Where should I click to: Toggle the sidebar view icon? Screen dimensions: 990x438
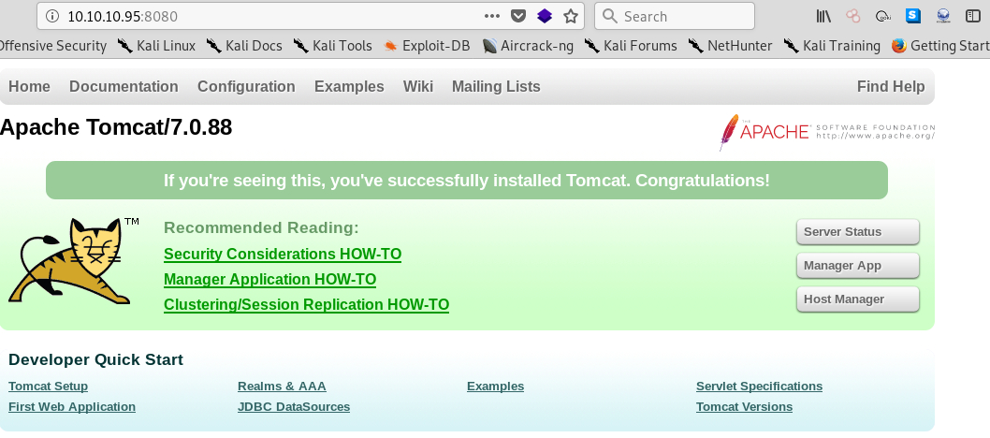(973, 17)
